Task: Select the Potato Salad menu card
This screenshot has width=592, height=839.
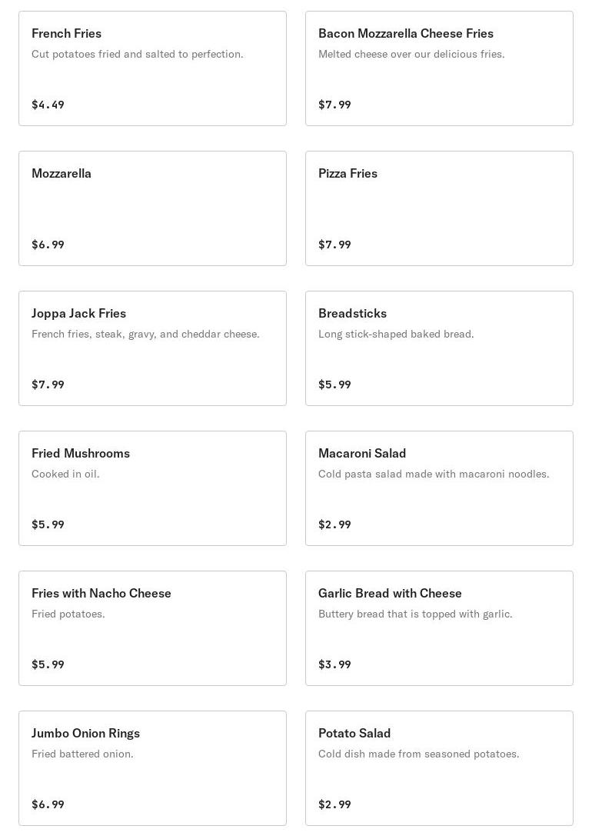Action: [x=439, y=768]
